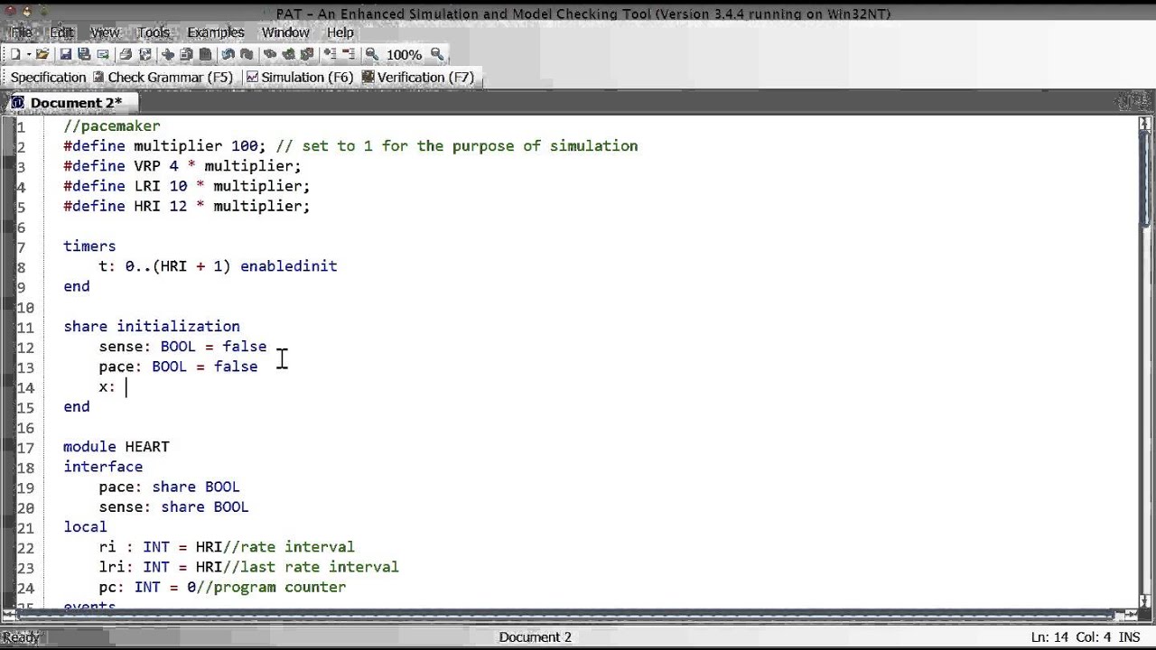Click the Document 2 tab icon

click(17, 103)
